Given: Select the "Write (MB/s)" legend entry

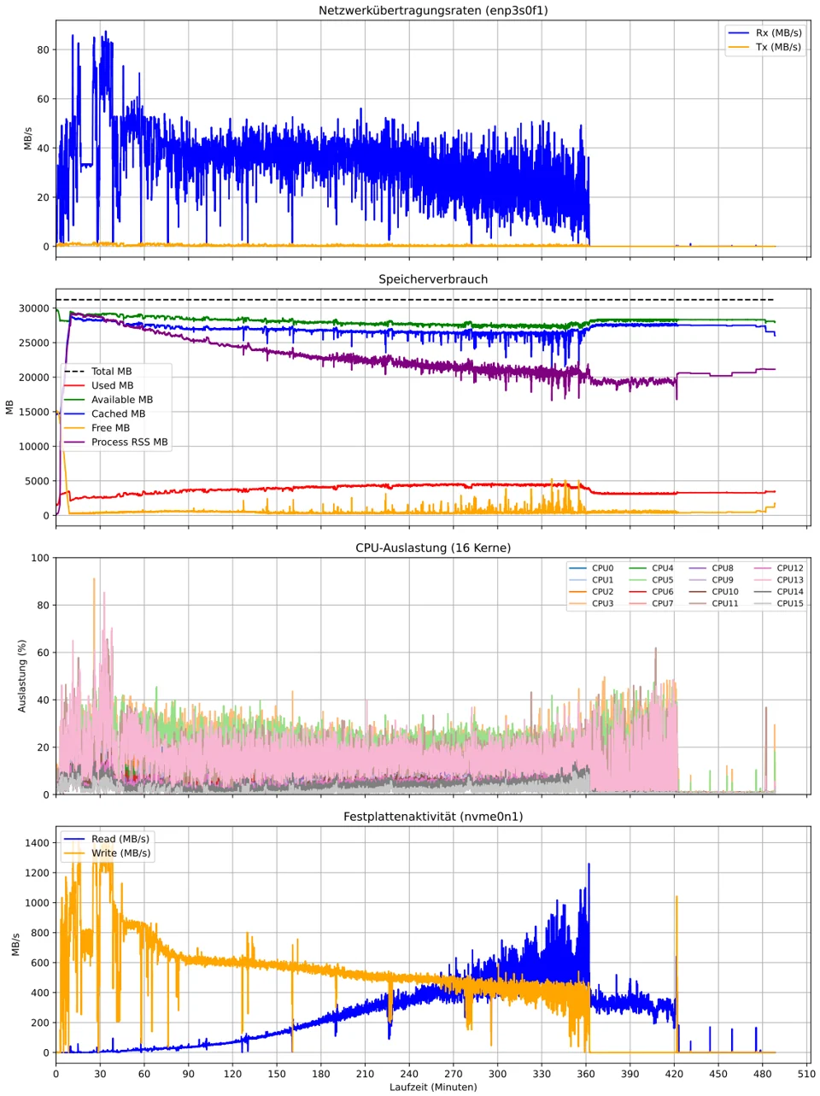Looking at the screenshot, I should click(x=108, y=853).
